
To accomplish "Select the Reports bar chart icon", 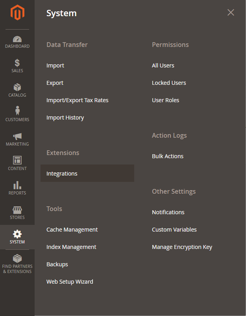I will point(17,185).
